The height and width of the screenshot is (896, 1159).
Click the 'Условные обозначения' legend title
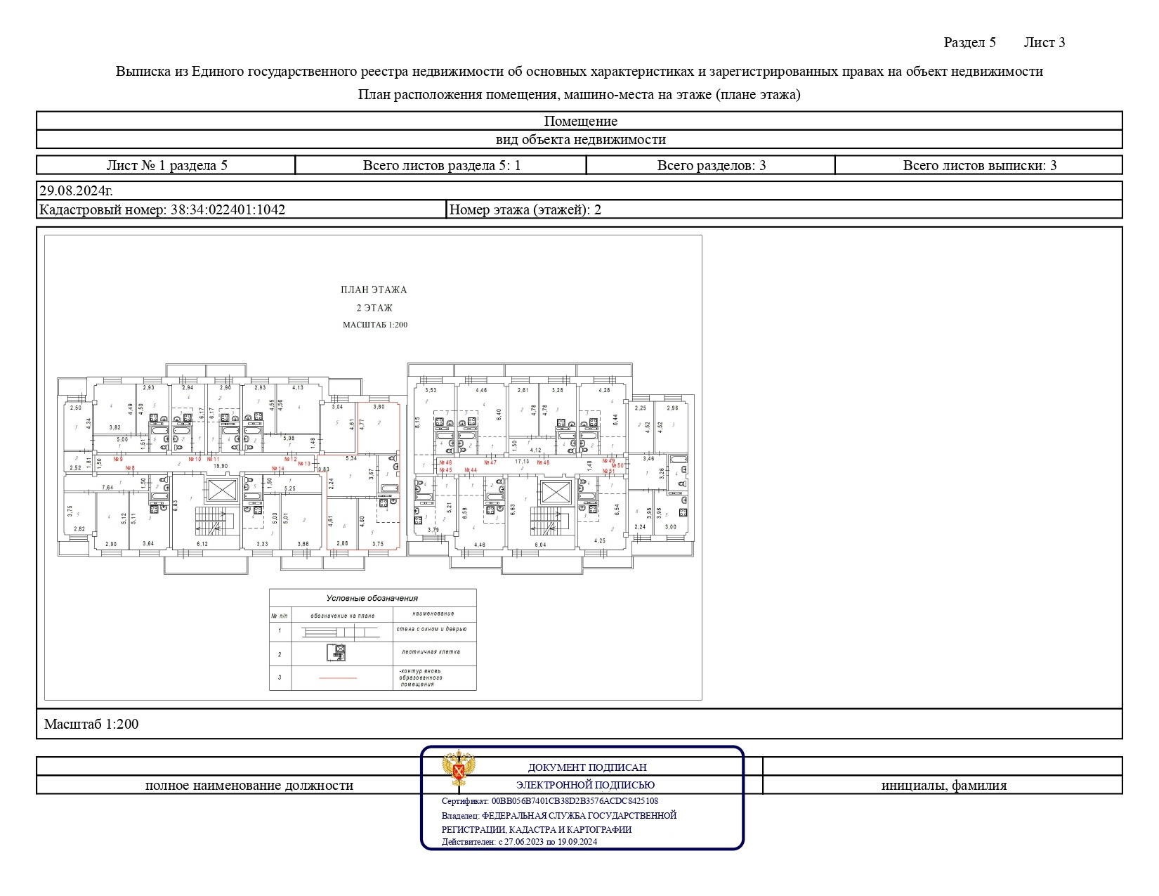click(x=372, y=598)
